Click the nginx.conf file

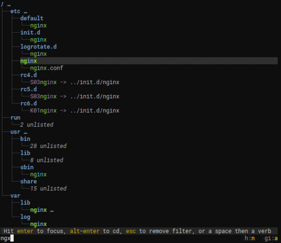pos(46,68)
